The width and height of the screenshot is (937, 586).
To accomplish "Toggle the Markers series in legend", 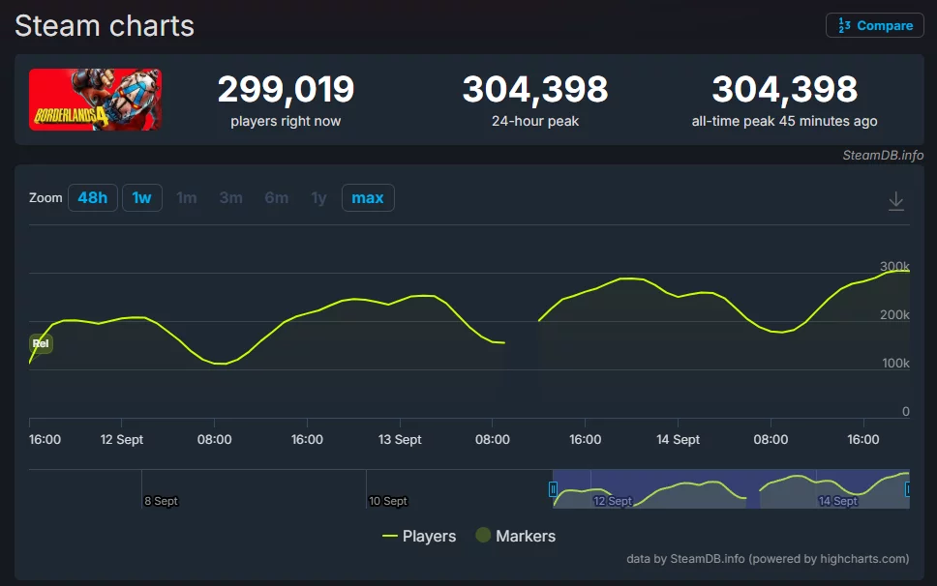I will 516,536.
